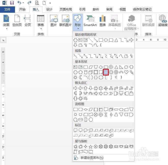
Task: Select the cylinder (can) shape
Action: pos(86,72)
